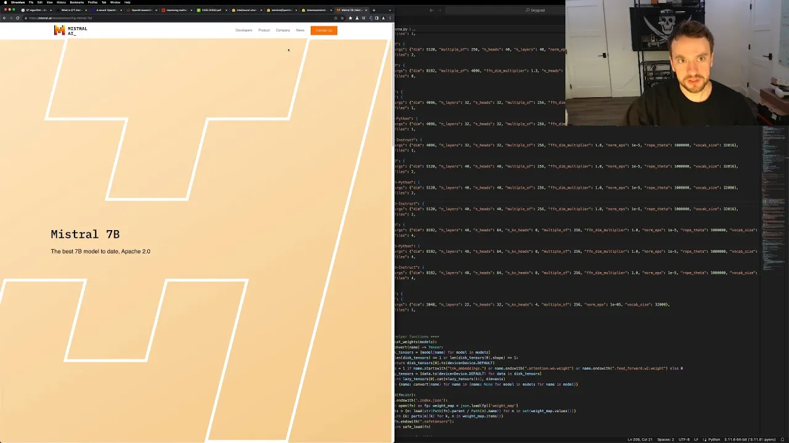Bookmark this page with the star icon

[x=342, y=18]
